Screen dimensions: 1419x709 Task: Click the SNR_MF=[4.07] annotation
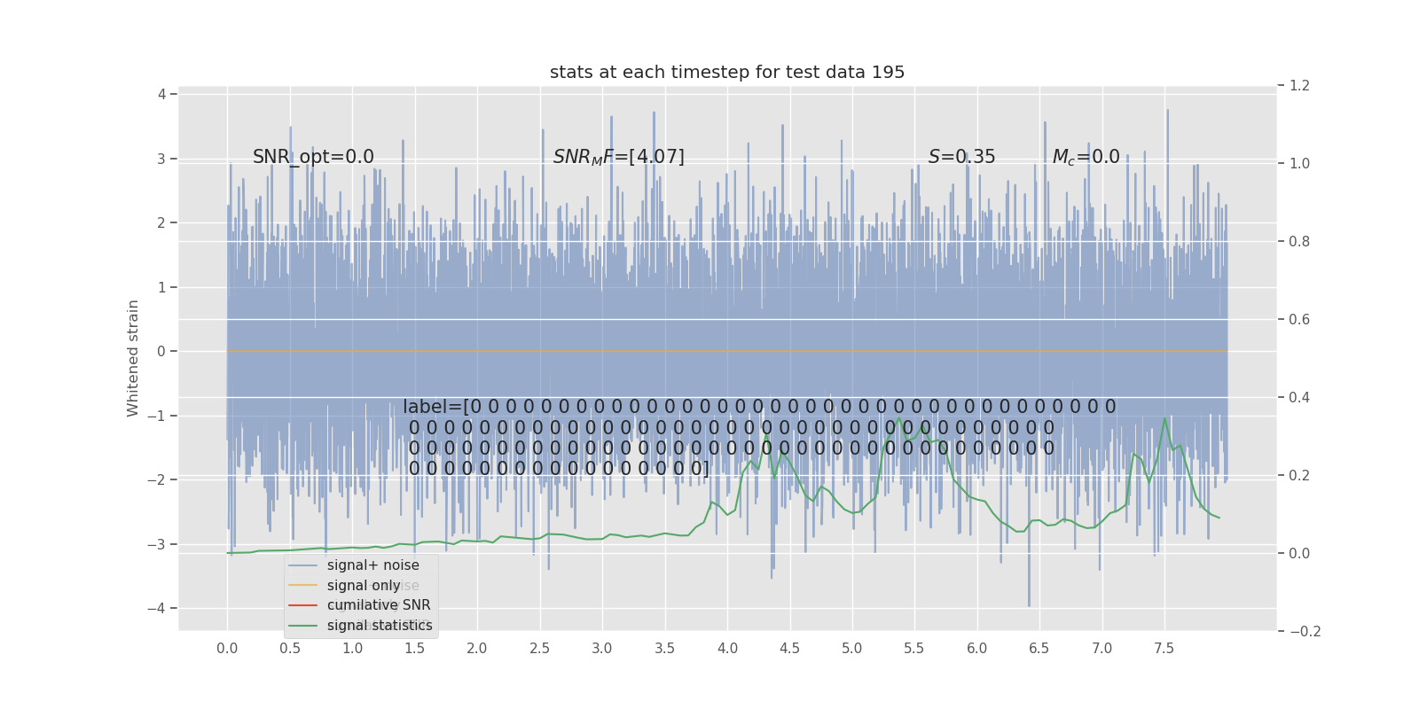coord(619,158)
